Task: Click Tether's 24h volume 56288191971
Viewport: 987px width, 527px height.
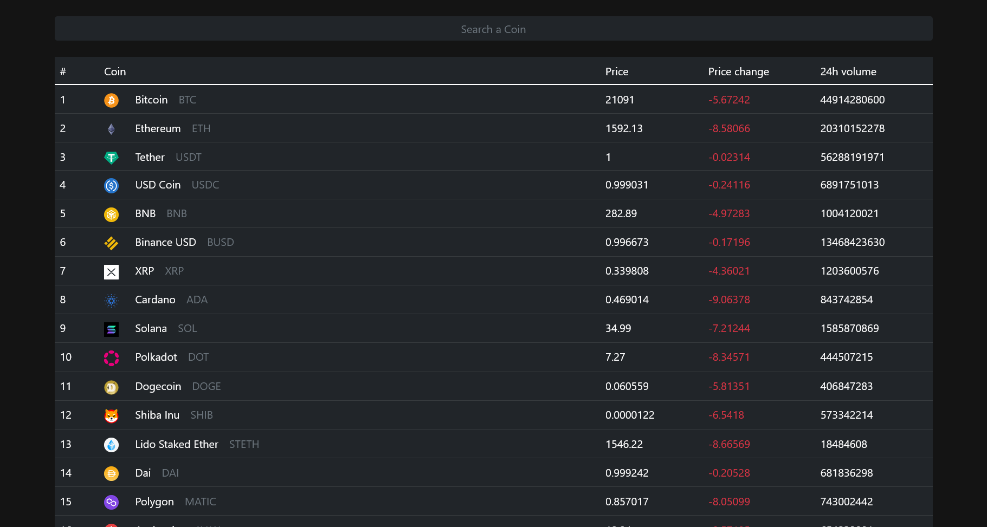Action: pyautogui.click(x=852, y=157)
